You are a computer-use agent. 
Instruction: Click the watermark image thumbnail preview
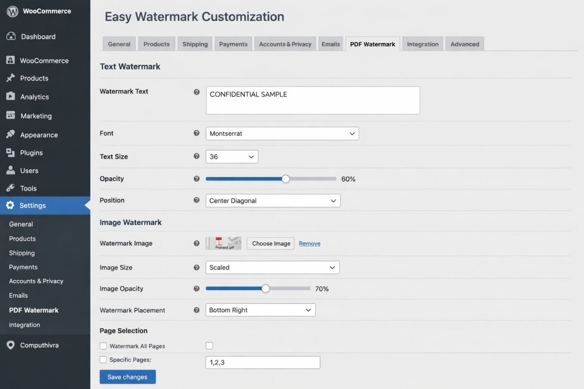click(x=223, y=243)
